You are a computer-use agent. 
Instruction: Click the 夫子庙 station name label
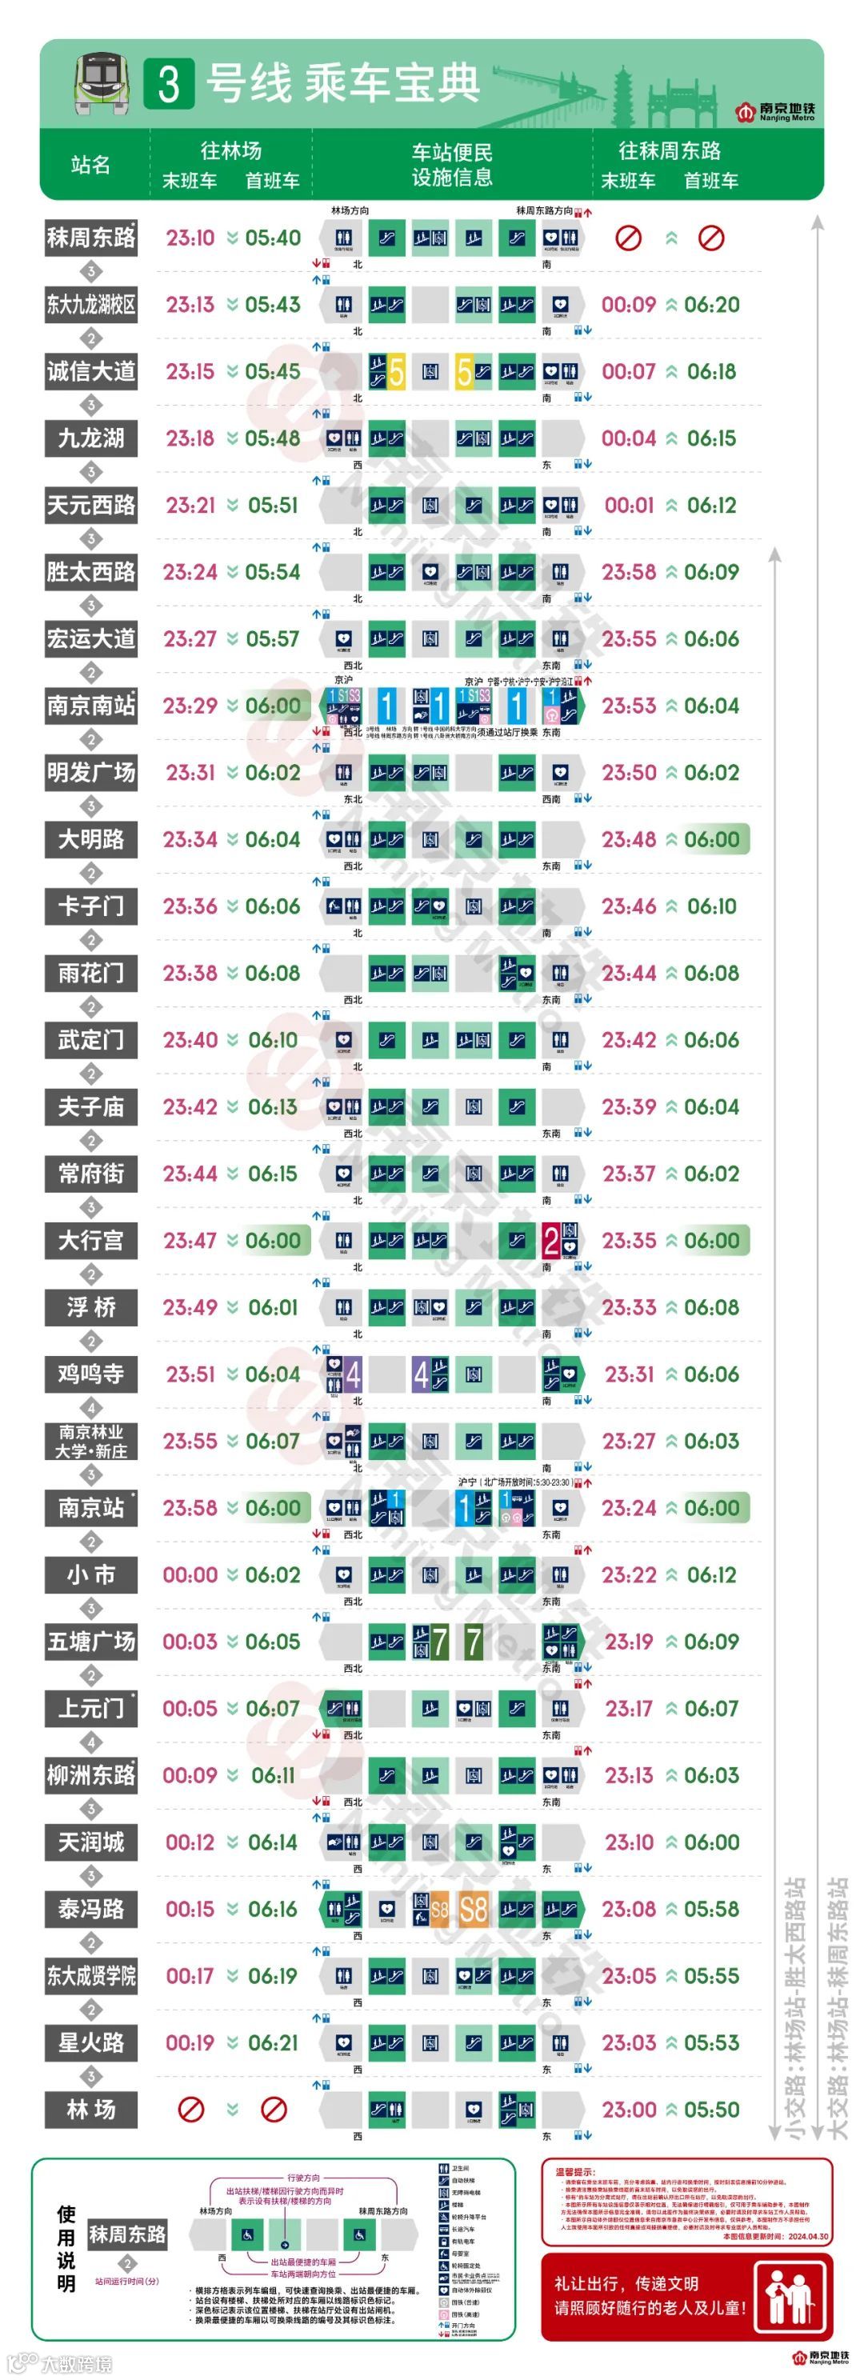tap(90, 1107)
